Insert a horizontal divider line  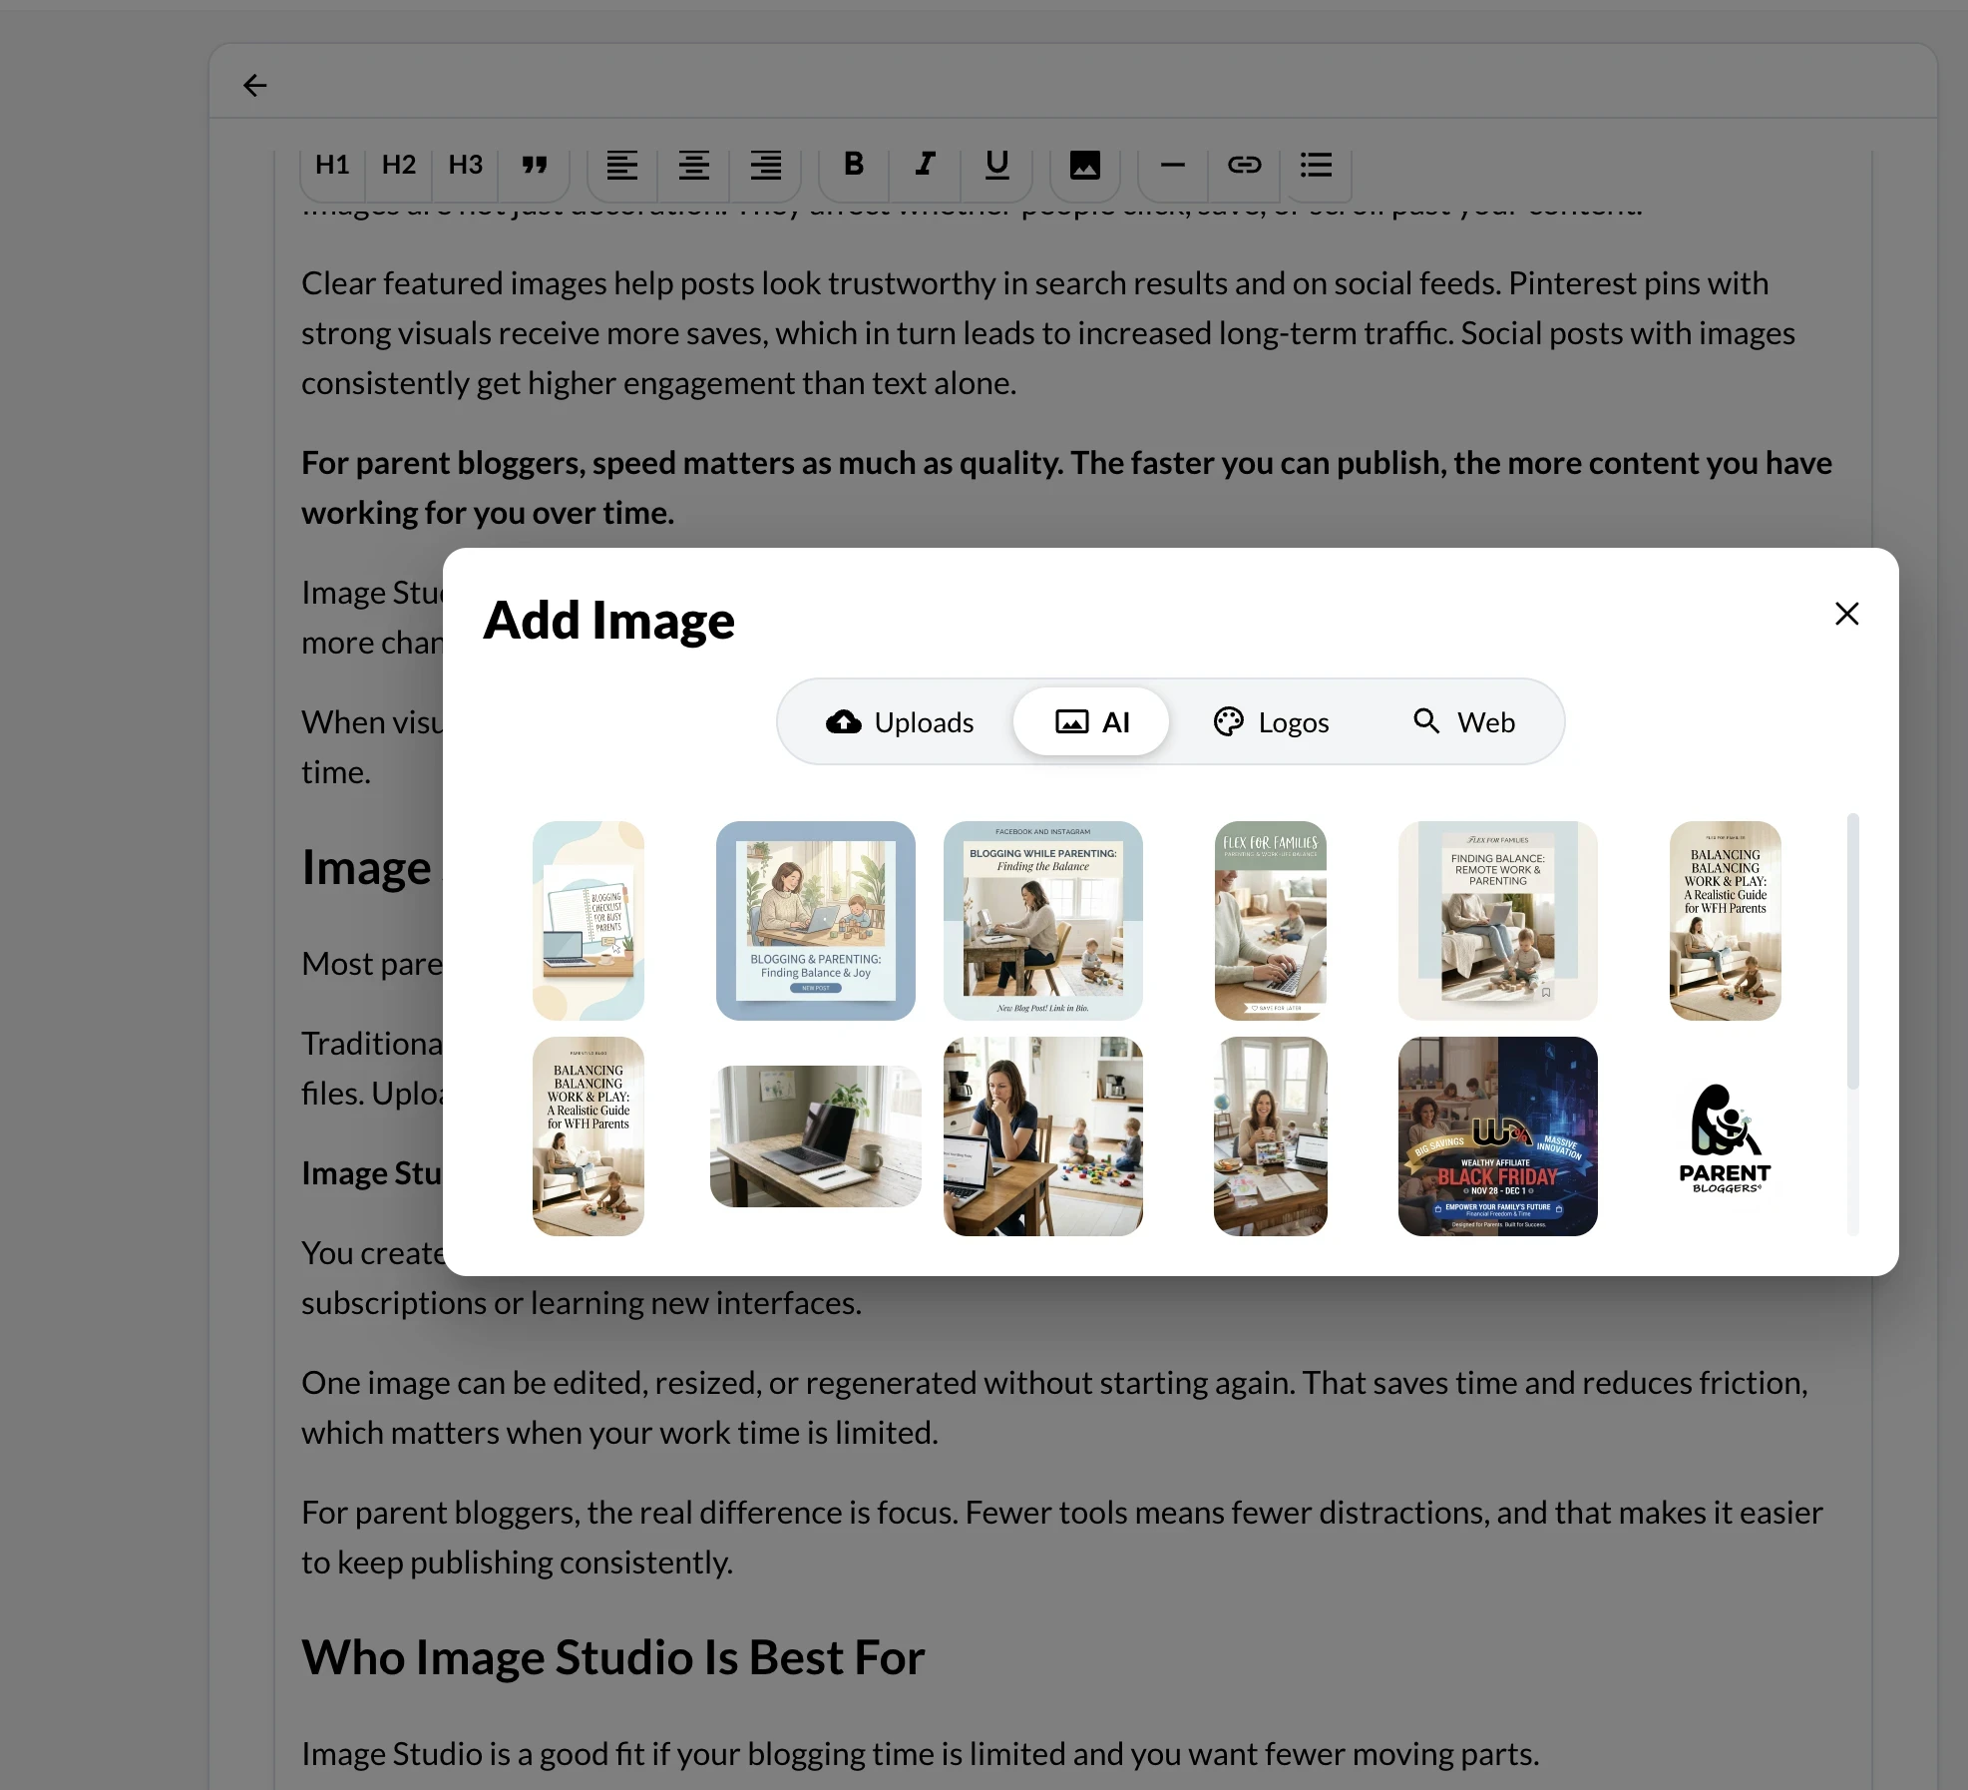pos(1173,165)
